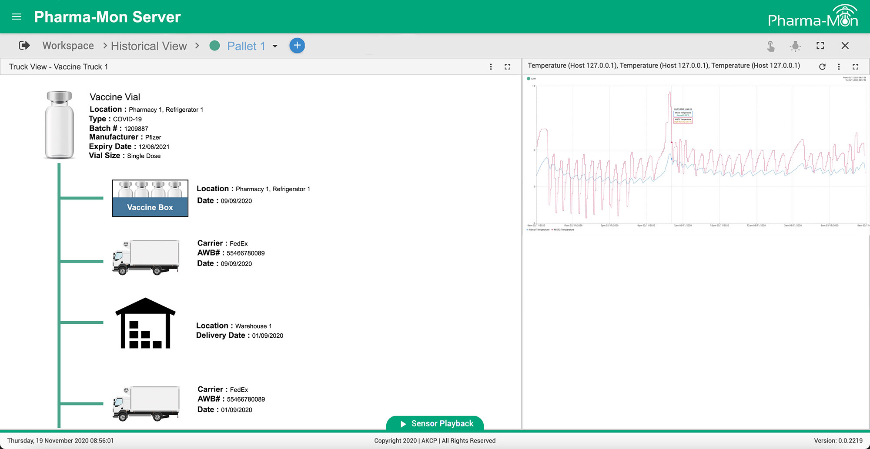The width and height of the screenshot is (870, 449).
Task: Add a new view with the blue plus button
Action: tap(297, 46)
